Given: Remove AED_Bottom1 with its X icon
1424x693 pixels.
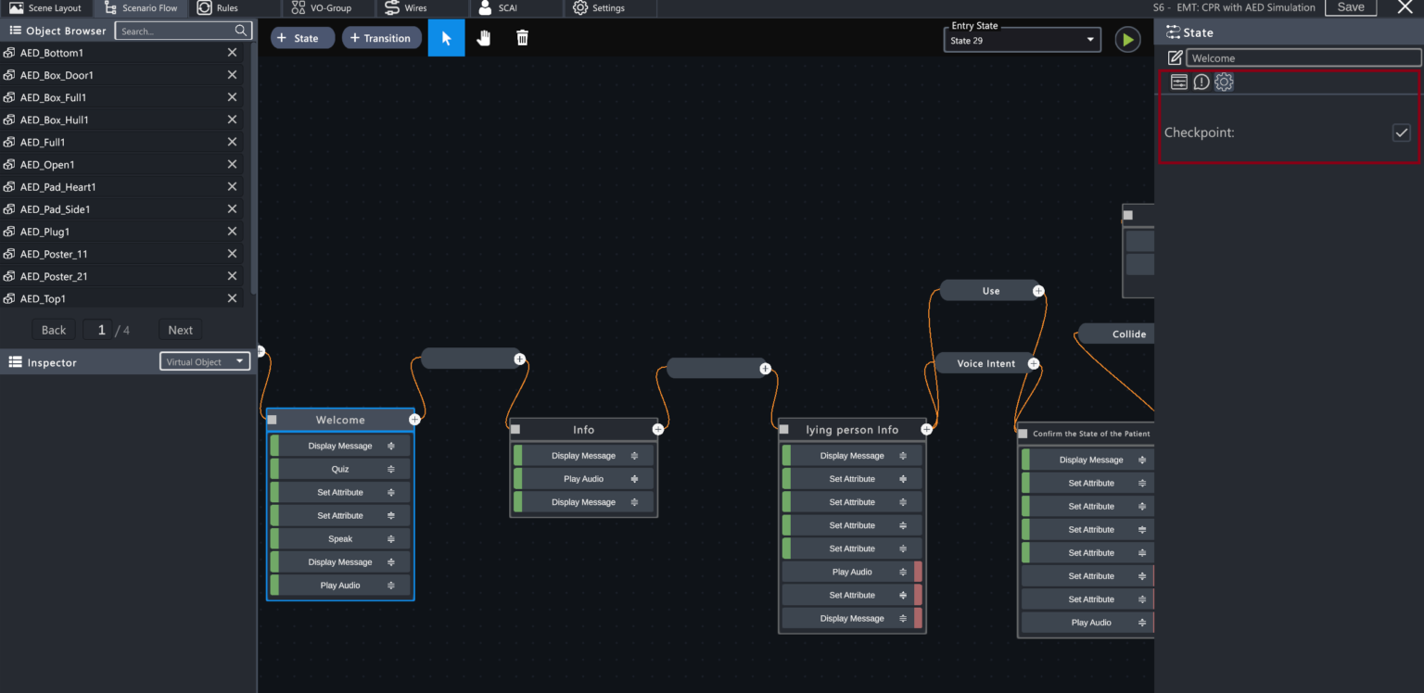Looking at the screenshot, I should tap(232, 53).
